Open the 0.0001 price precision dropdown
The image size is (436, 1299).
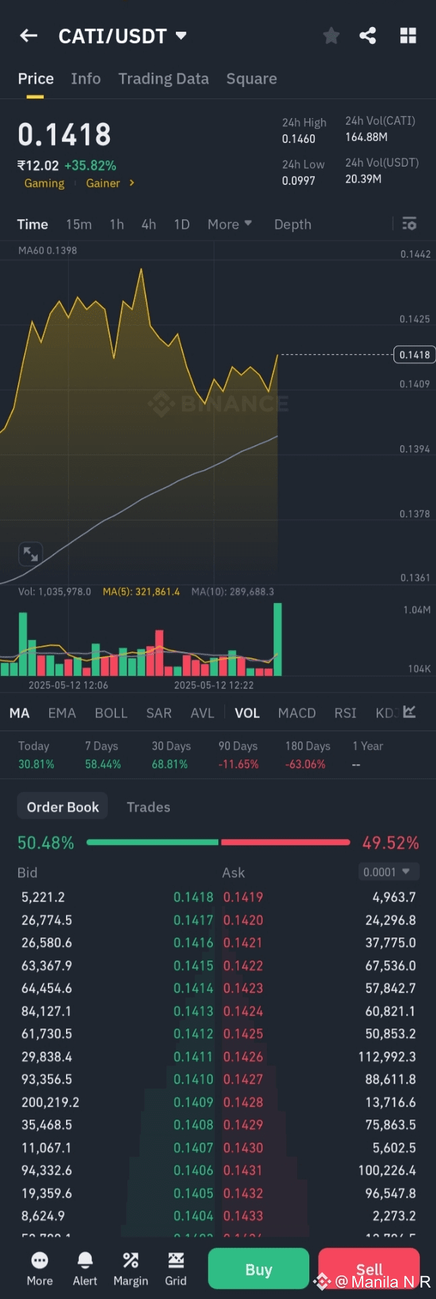tap(388, 872)
